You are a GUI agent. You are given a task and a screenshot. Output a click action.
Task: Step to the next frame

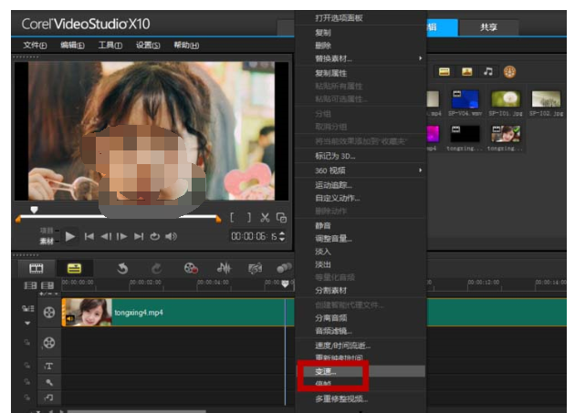(121, 237)
